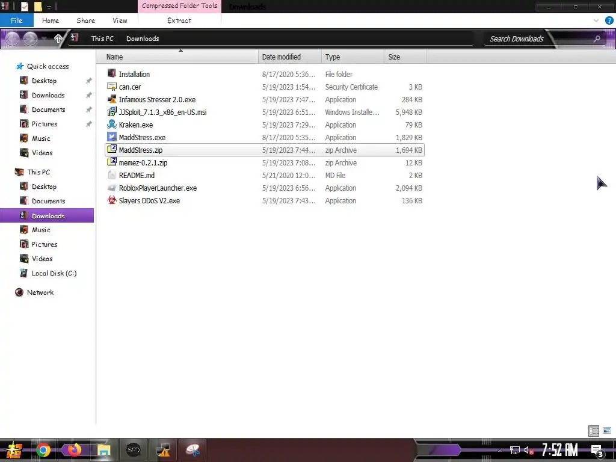Click Quick Access new folder icon
Image resolution: width=616 pixels, height=462 pixels.
pyautogui.click(x=38, y=7)
